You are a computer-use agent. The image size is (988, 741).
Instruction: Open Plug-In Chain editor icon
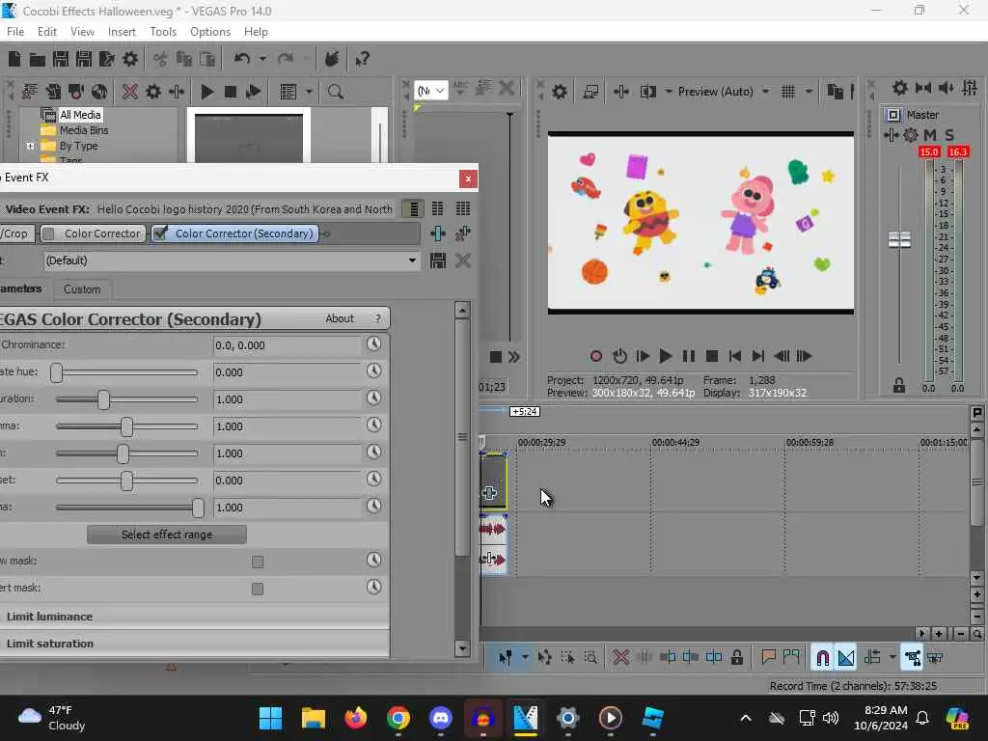(x=438, y=233)
